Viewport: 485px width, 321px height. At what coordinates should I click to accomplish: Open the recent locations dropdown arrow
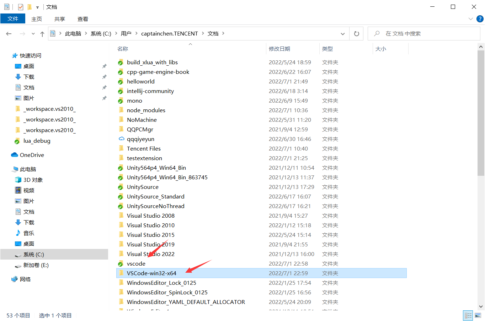point(33,34)
